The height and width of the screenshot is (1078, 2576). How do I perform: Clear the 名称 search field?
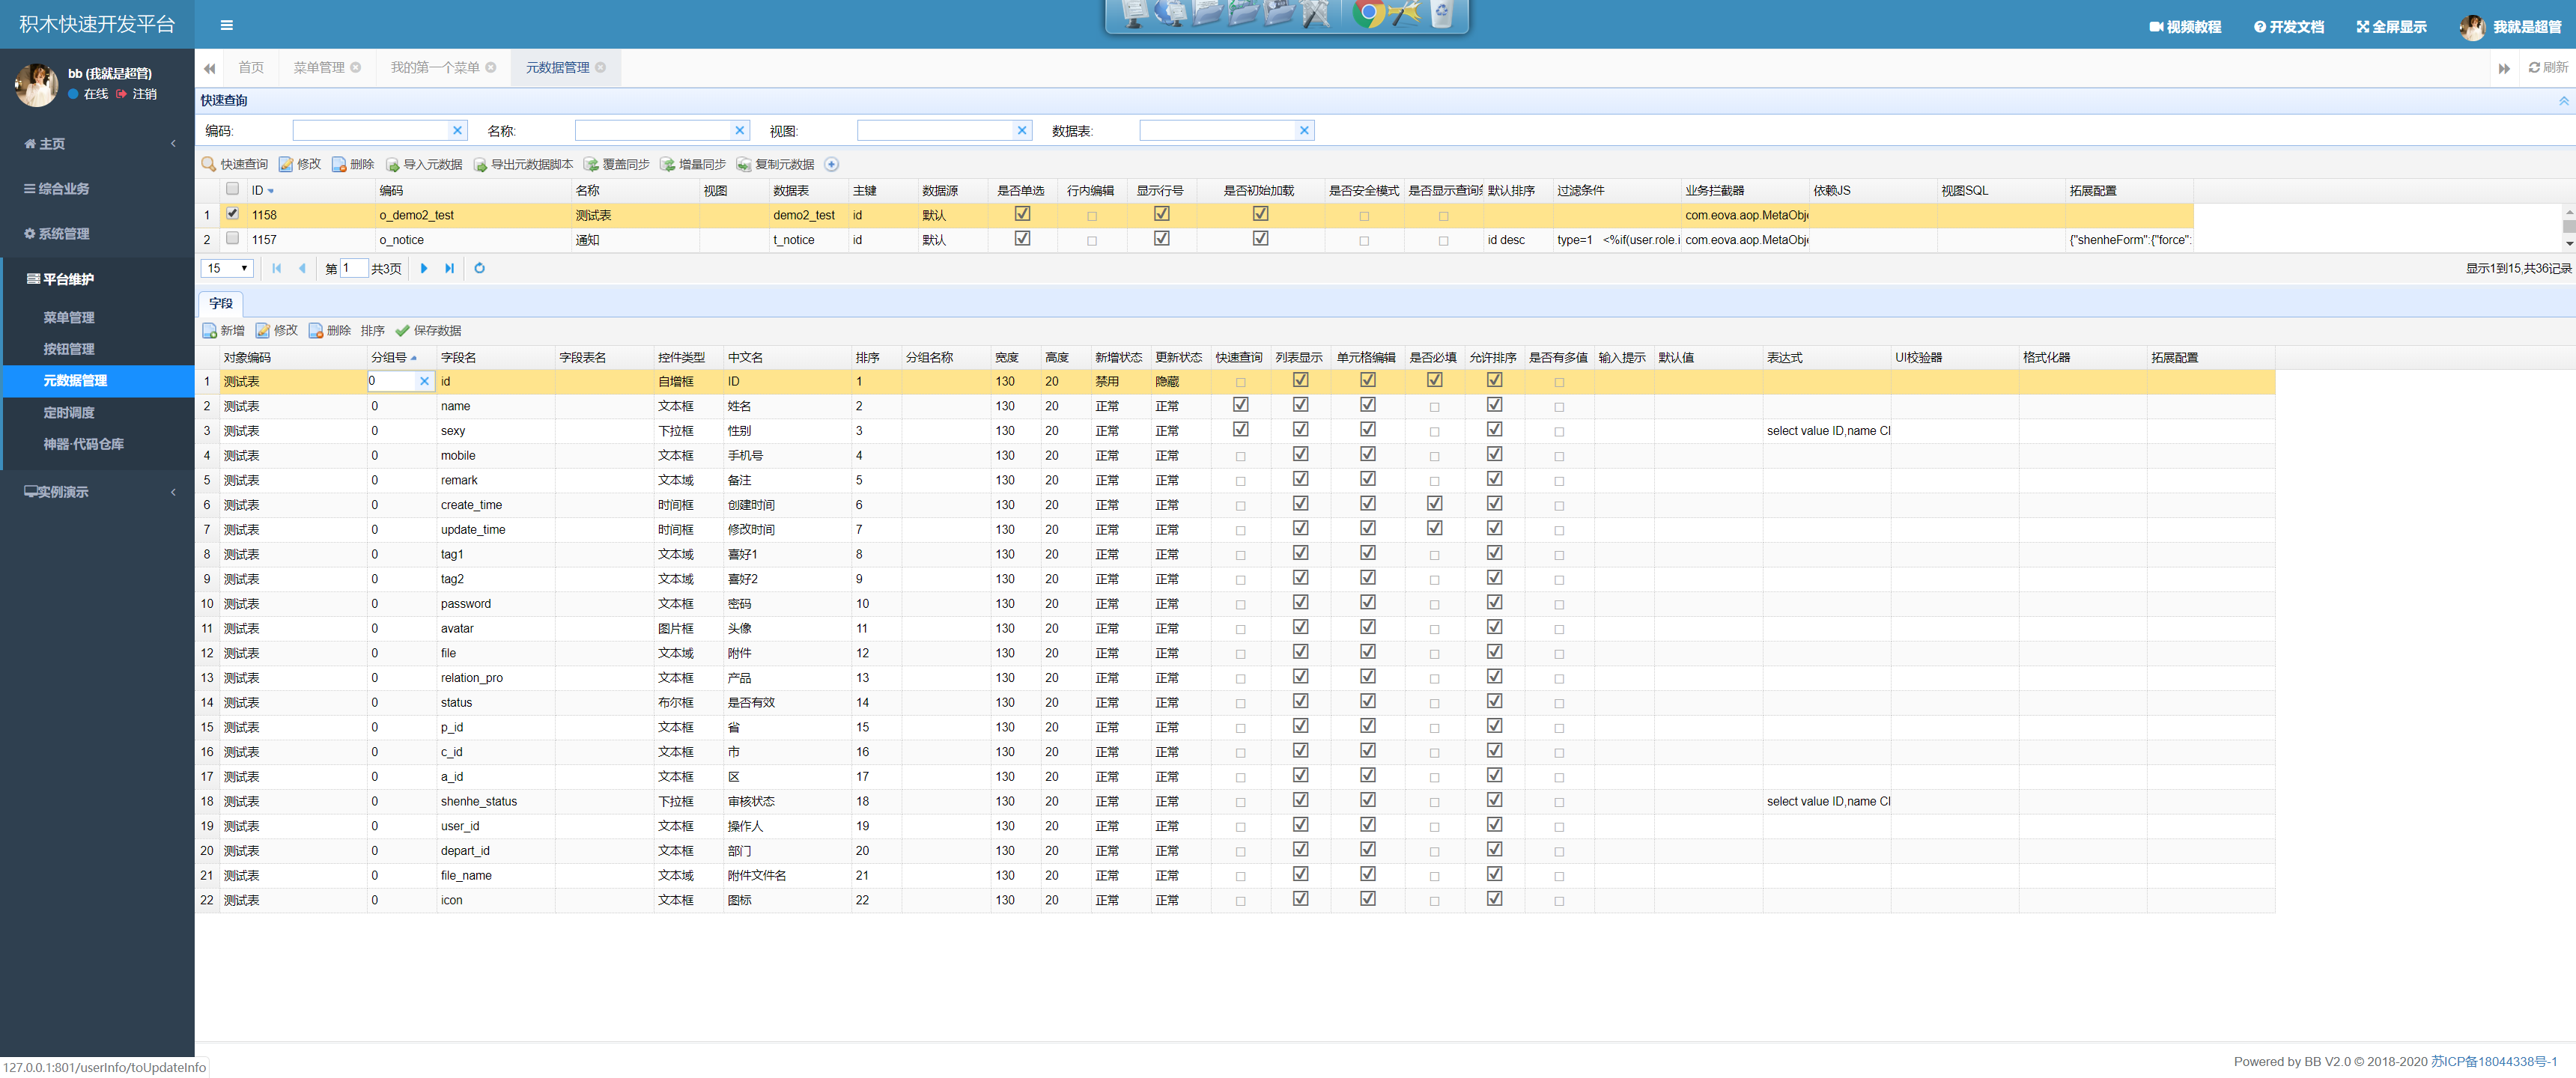(740, 130)
